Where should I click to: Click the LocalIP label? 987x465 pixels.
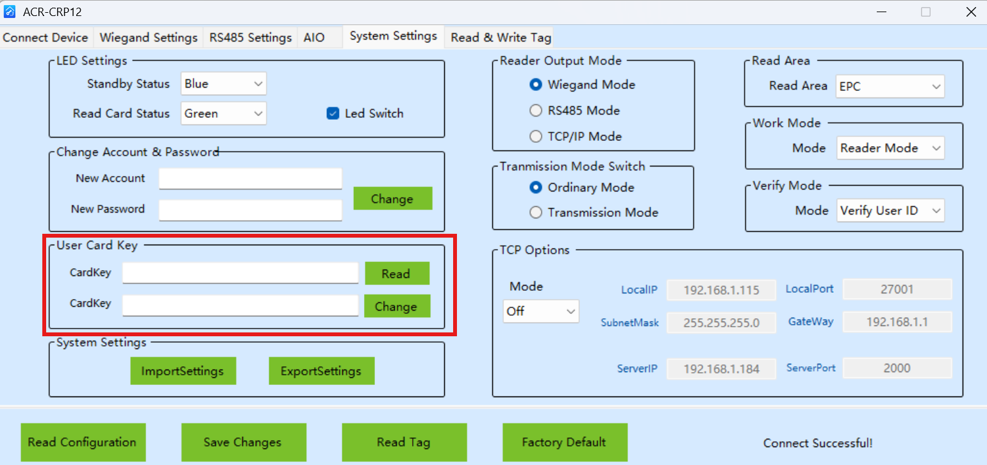(x=639, y=290)
